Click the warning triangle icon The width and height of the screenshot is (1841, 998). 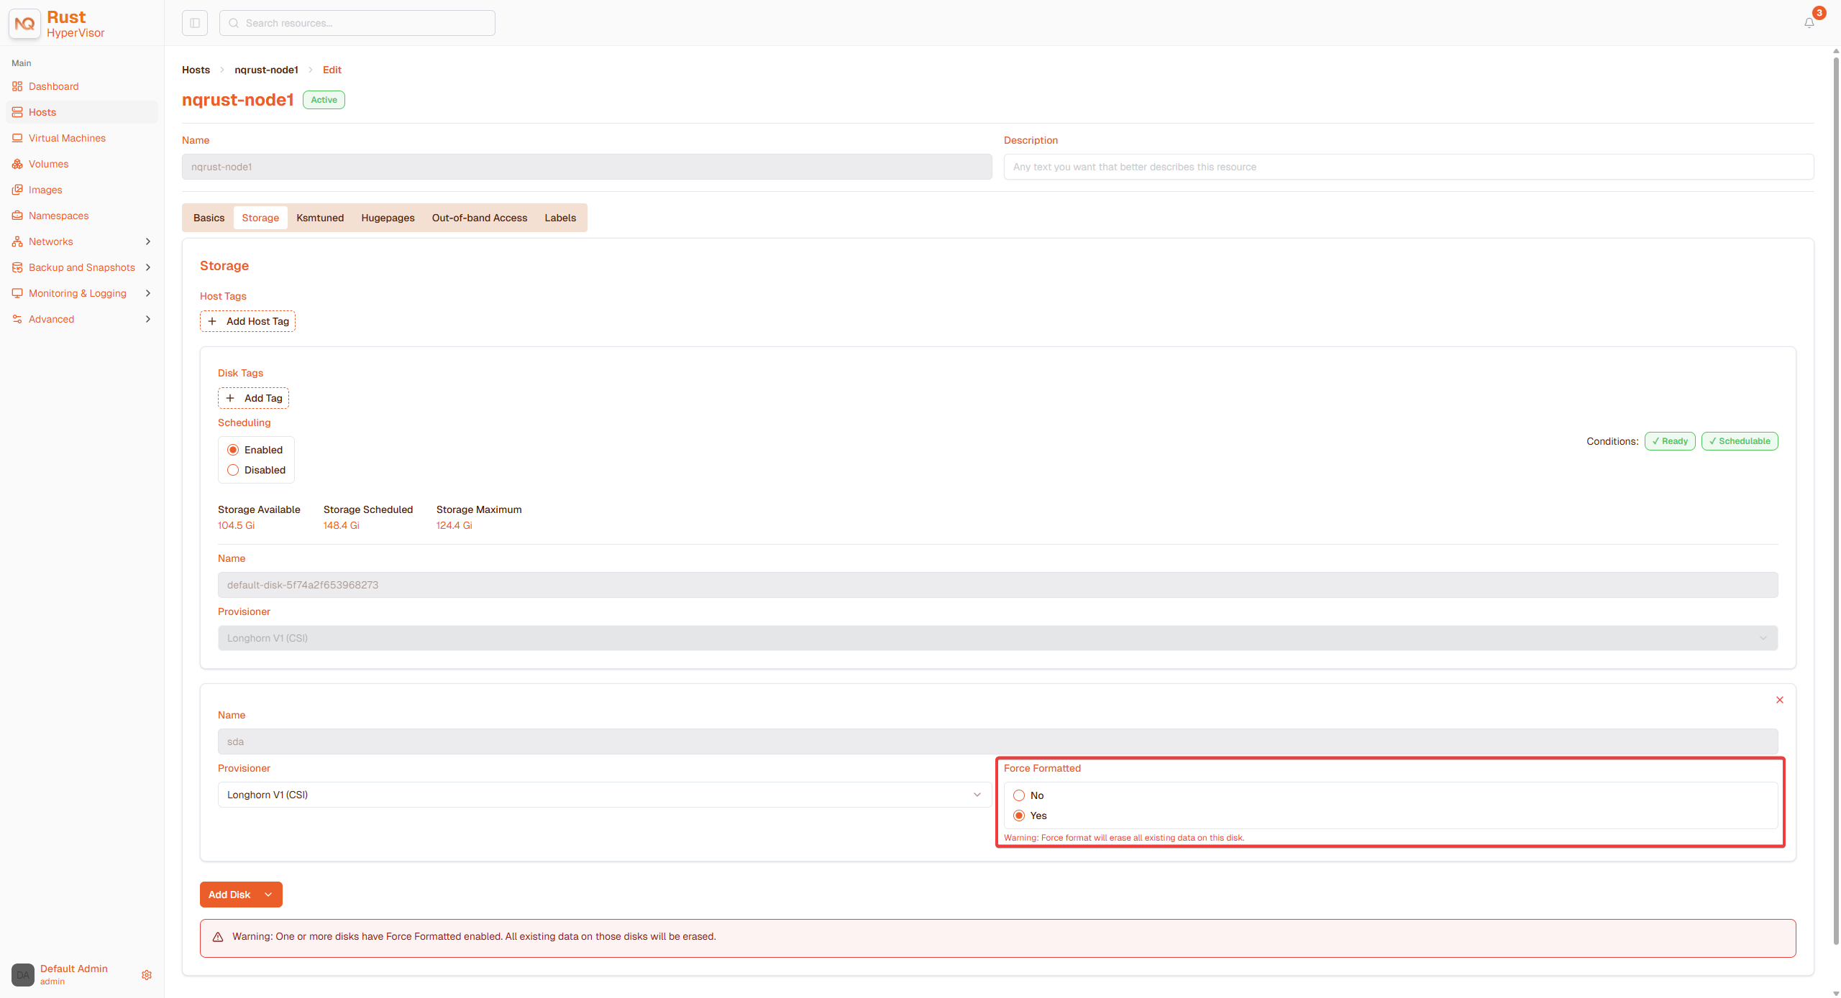click(218, 937)
